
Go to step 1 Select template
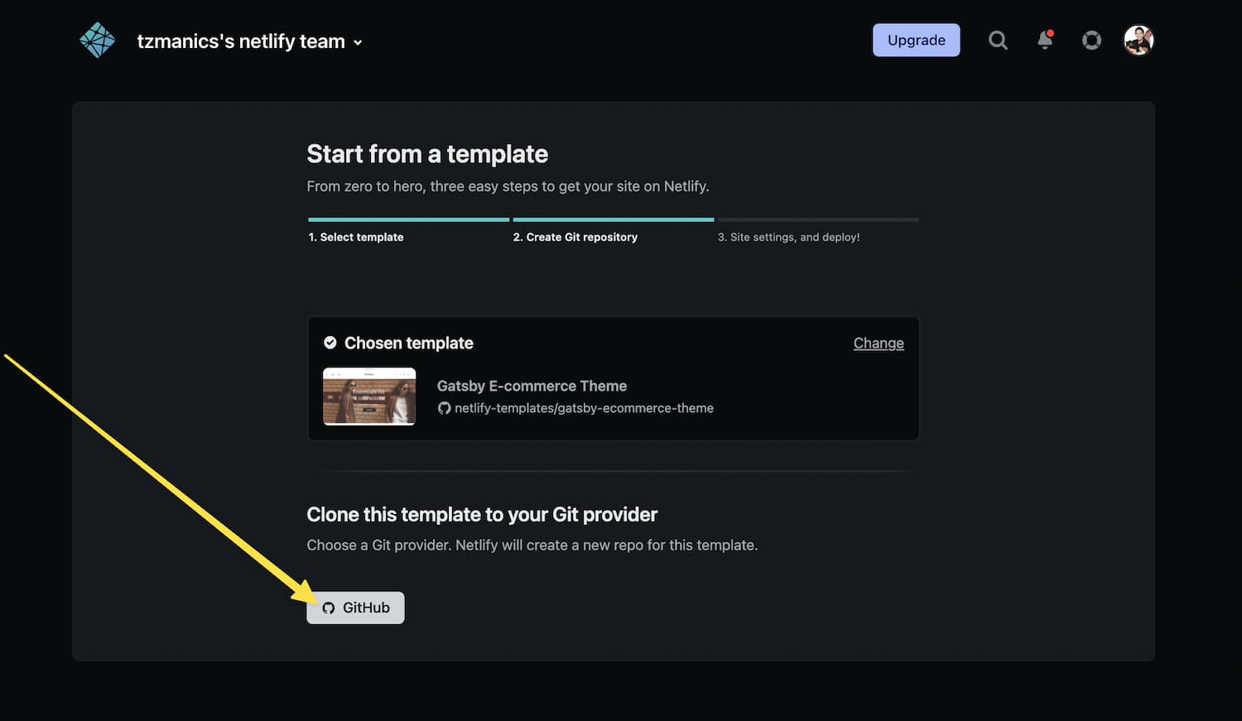pyautogui.click(x=356, y=237)
